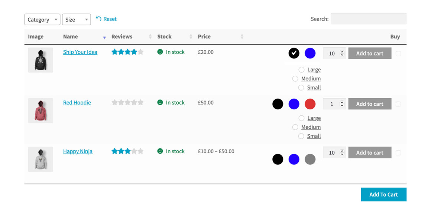
Task: Select Large radio for Ship Your Idea
Action: (302, 70)
